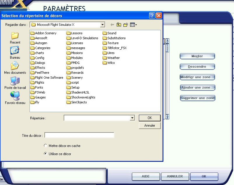Select the Sound folder
The width and height of the screenshot is (234, 185).
(x=109, y=33)
